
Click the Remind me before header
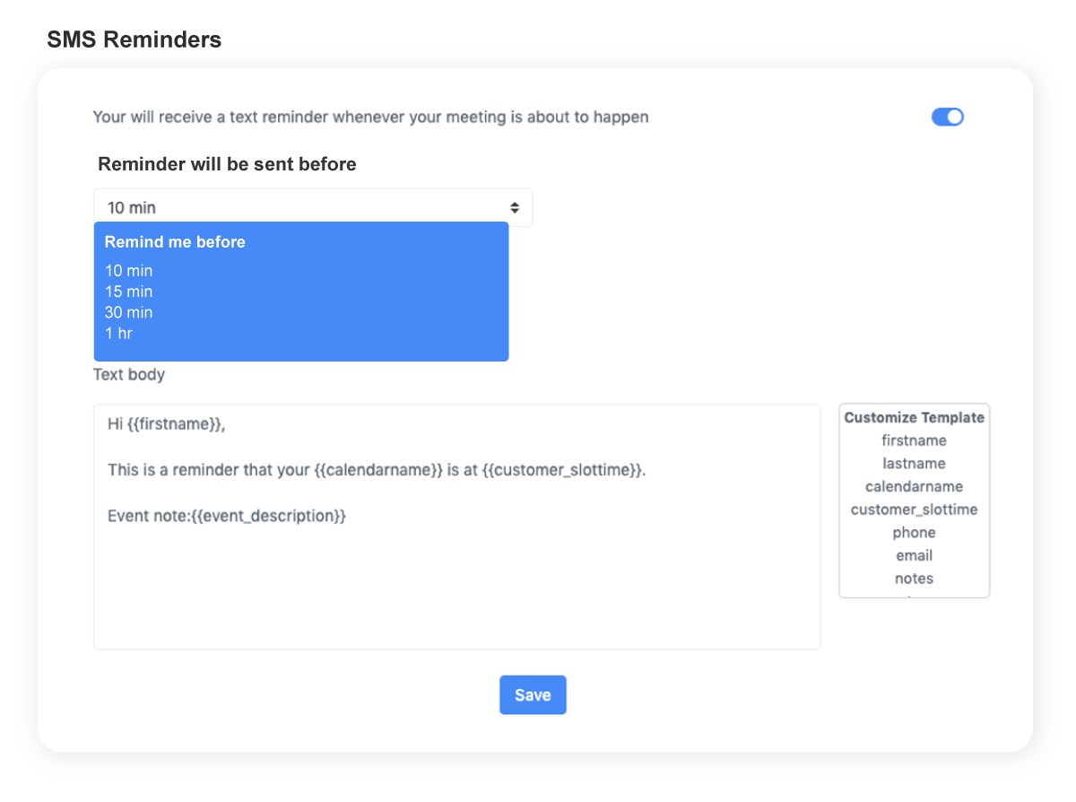click(175, 241)
